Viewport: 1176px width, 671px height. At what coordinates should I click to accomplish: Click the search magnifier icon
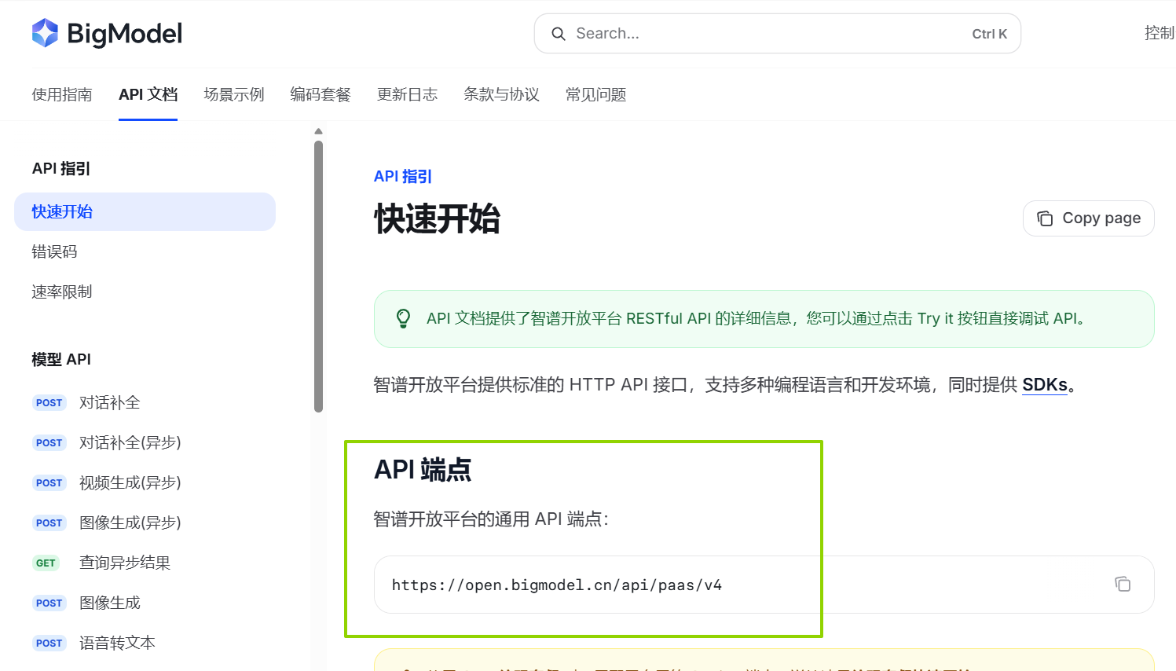pyautogui.click(x=559, y=34)
